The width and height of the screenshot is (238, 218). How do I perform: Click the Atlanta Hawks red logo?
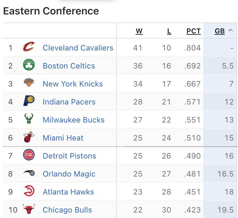29,191
